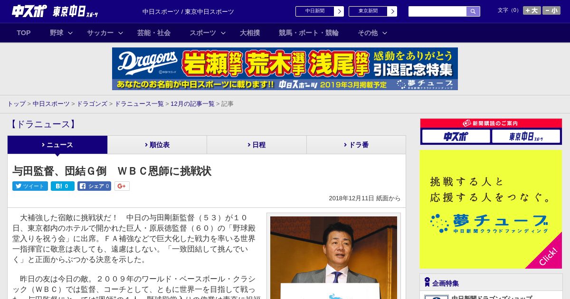Click the 【ドラニュース】 section heading
Screen dimensions: 570x299
pyautogui.click(x=43, y=124)
